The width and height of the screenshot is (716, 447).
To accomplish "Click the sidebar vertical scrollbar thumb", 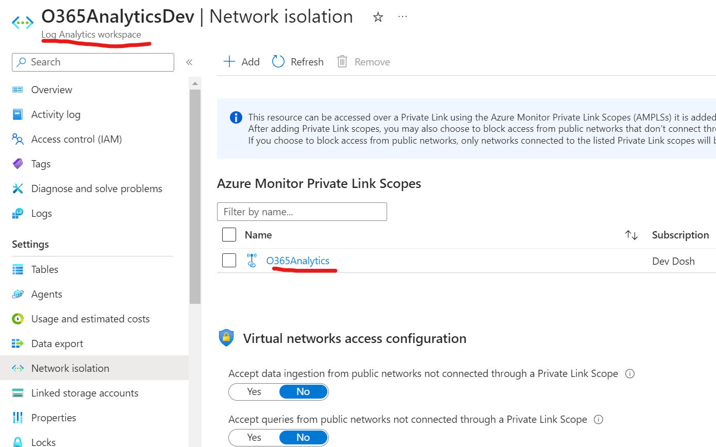I will [195, 197].
